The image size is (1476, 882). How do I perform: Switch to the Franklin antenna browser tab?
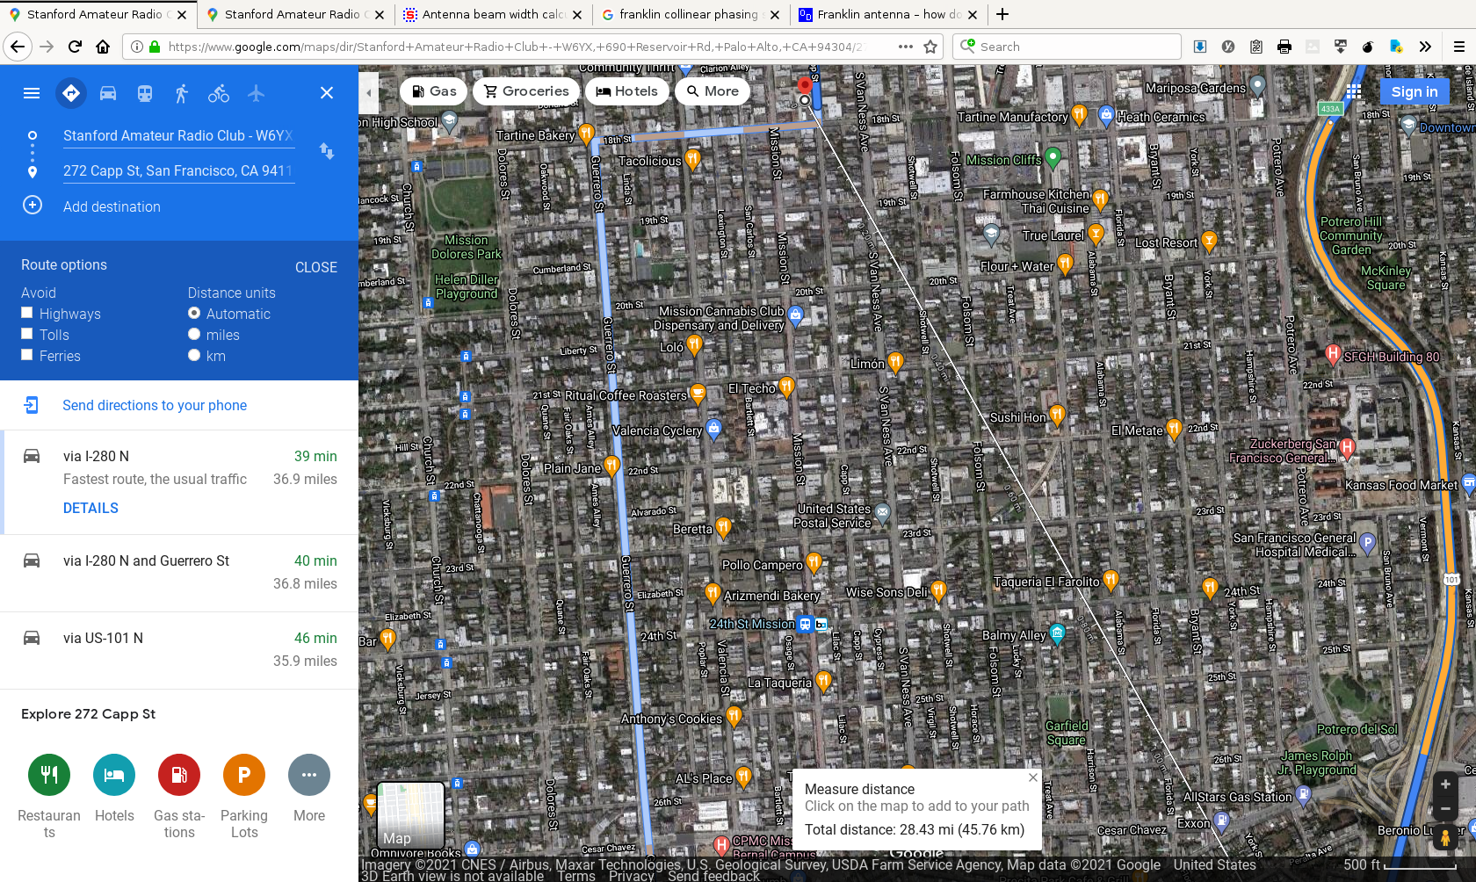pos(880,14)
